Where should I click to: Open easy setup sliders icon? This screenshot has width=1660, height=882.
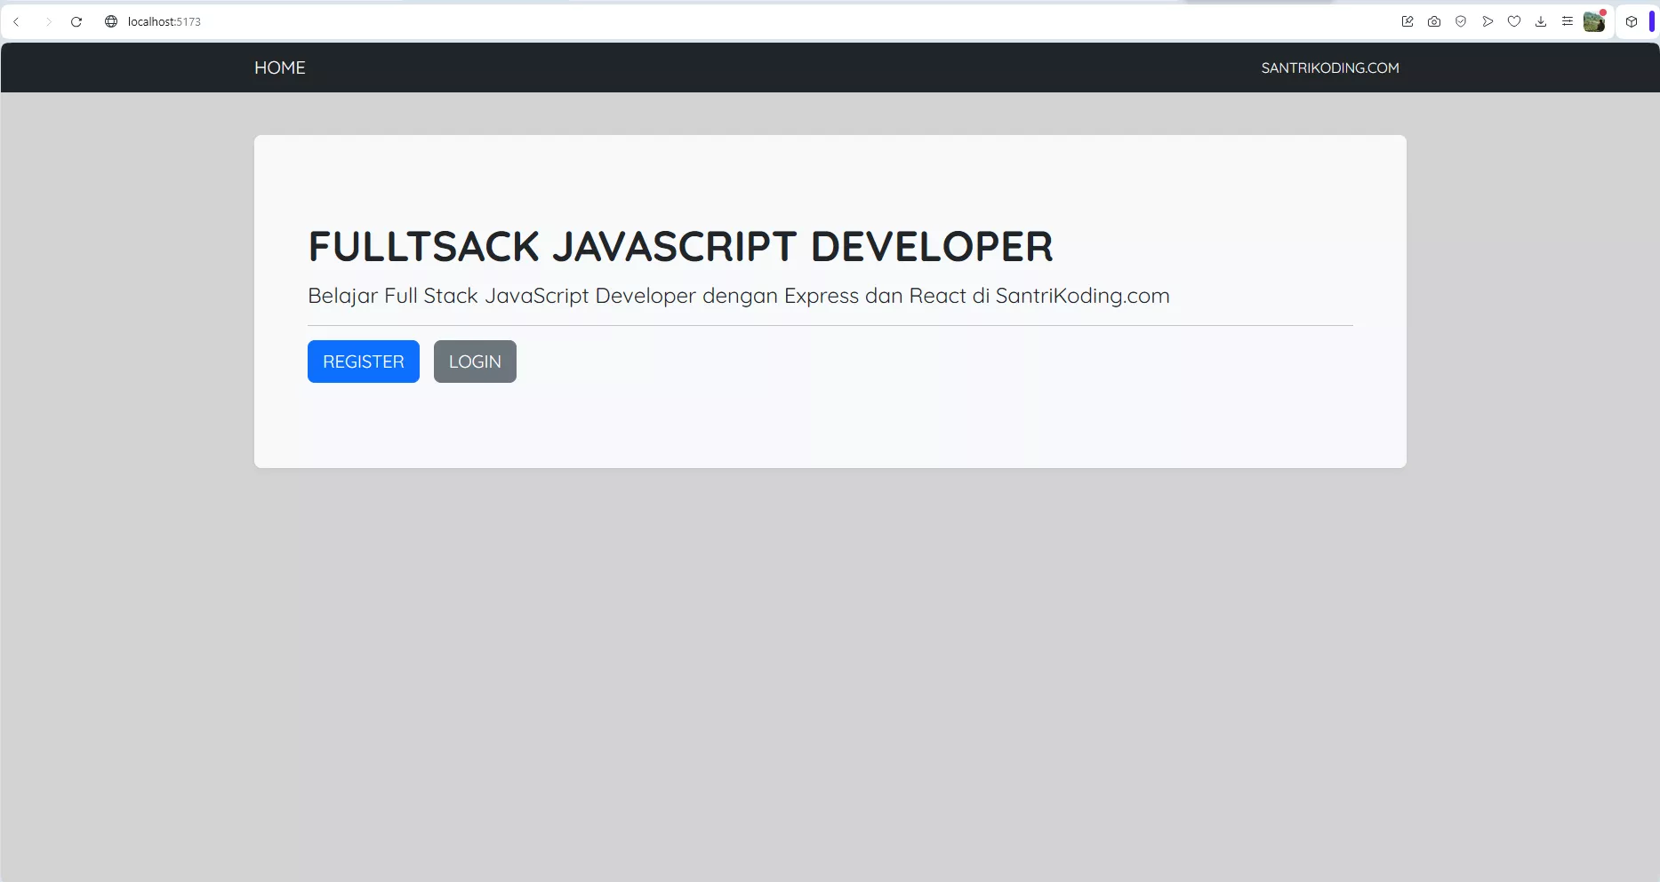[1568, 21]
